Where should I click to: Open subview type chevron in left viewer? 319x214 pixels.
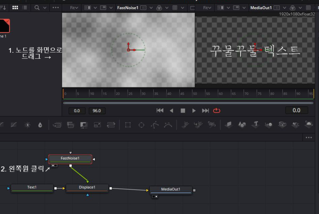point(111,8)
